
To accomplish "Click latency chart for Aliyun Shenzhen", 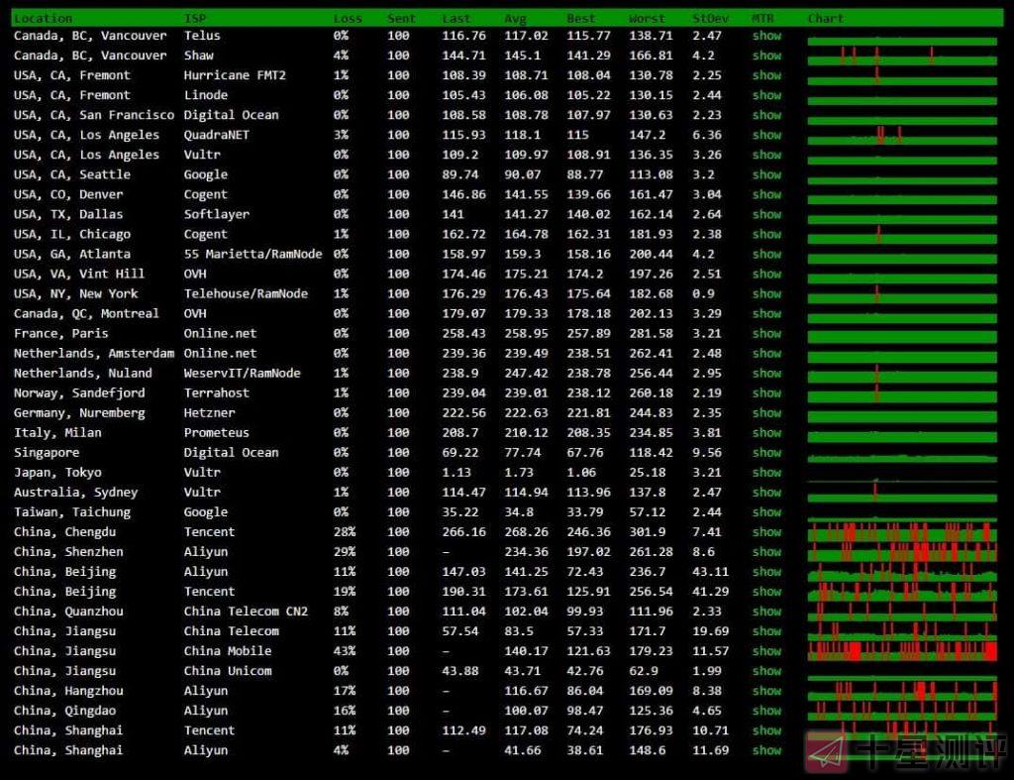I will 902,552.
